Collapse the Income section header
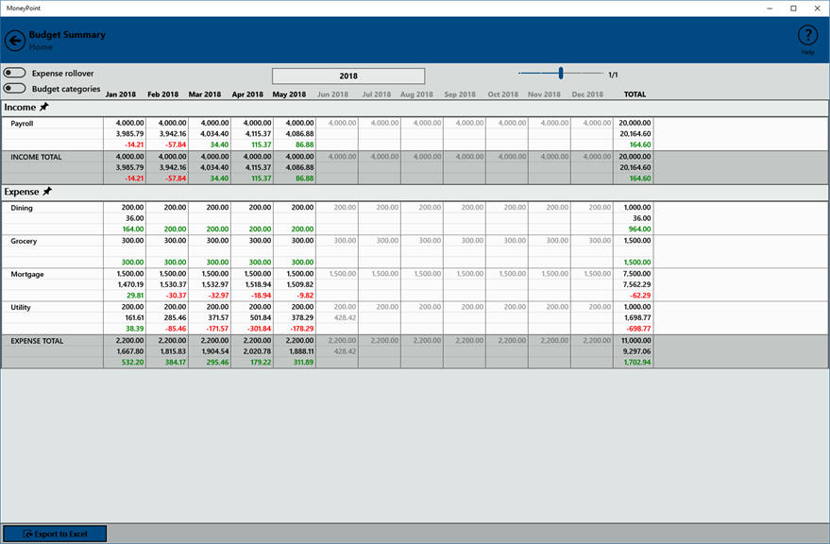830x544 pixels. (415, 108)
